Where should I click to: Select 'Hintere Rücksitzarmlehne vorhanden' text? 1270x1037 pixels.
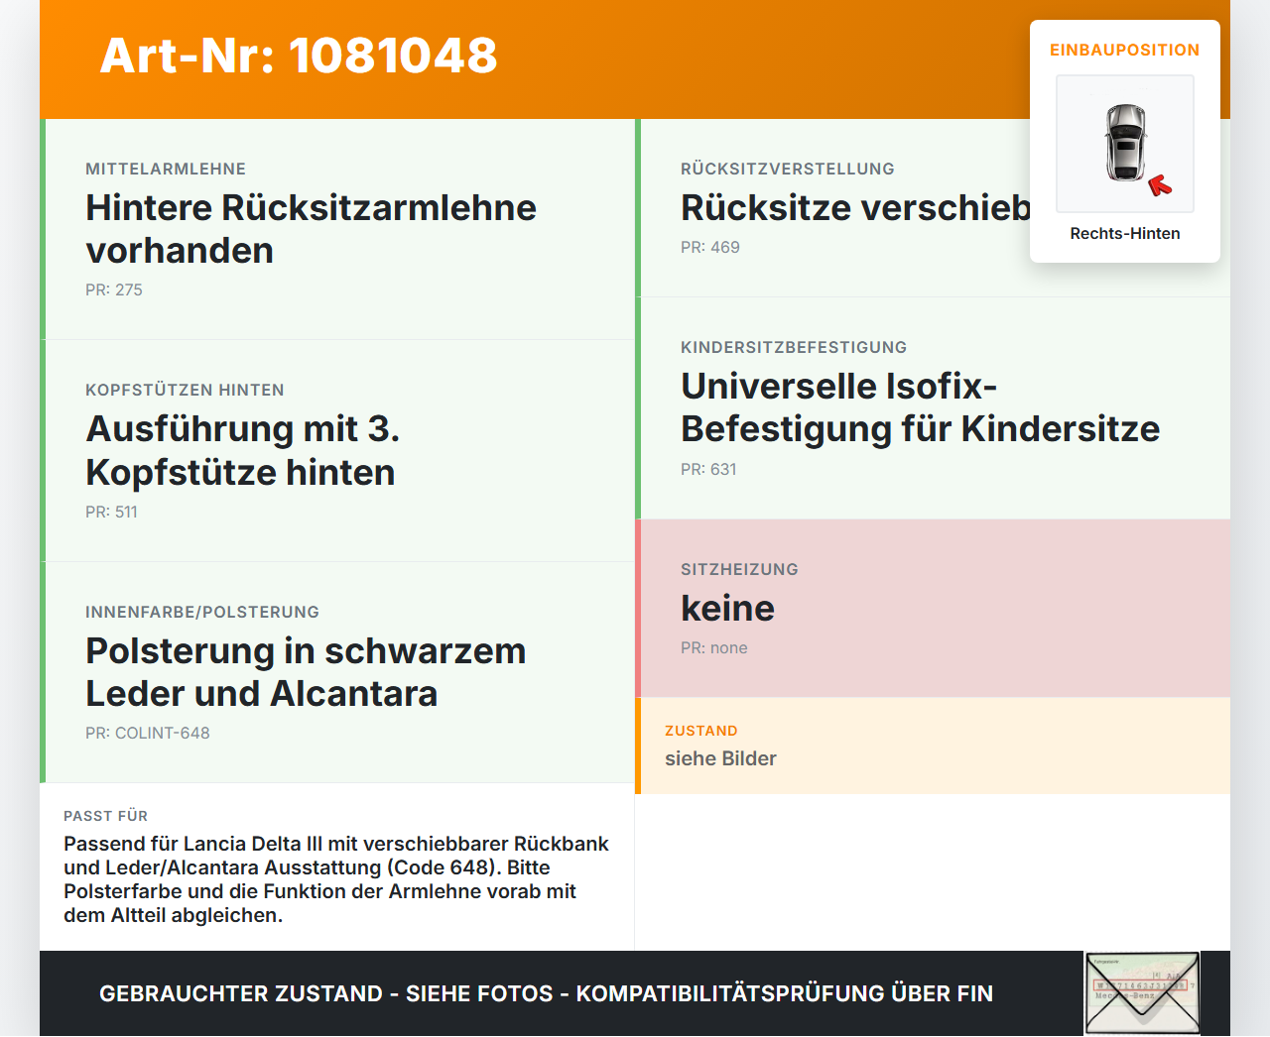[311, 229]
